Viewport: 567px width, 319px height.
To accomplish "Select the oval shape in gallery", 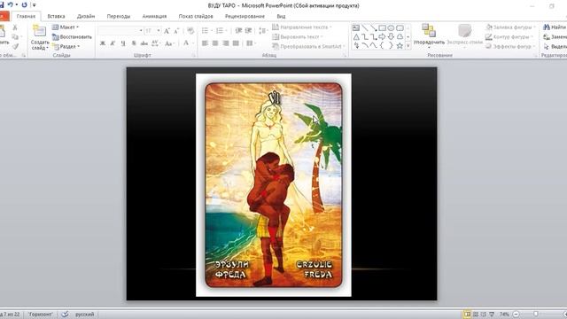I will point(391,27).
